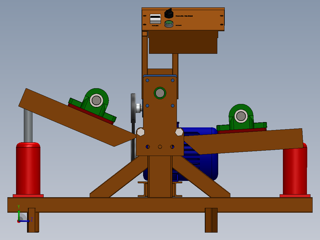The height and width of the screenshot is (240, 320).
Task: Select the left hexagonal bolt head on the pivot bracket
Action: (x=141, y=132)
